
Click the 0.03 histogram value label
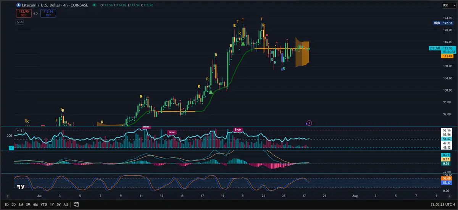coord(447,163)
